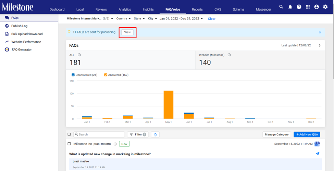Expand the Country dropdown filter
Screen dimensions: 334x171
tap(123, 18)
